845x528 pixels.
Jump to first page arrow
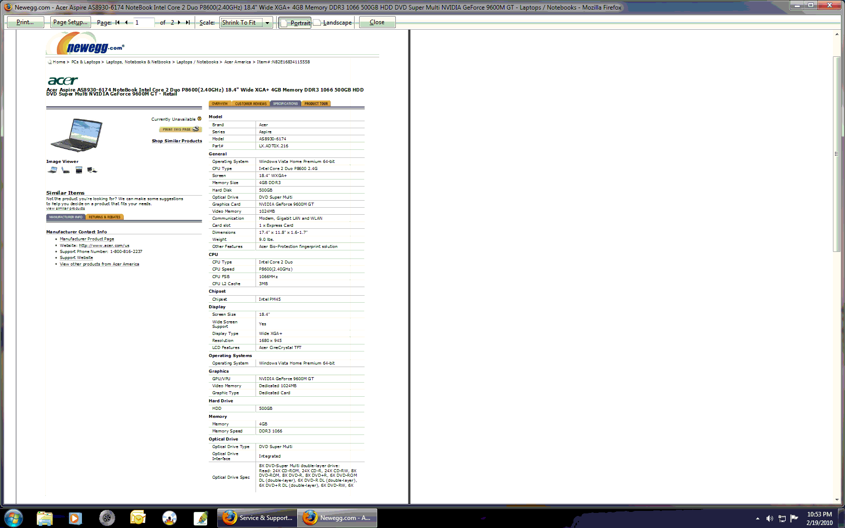(x=118, y=23)
